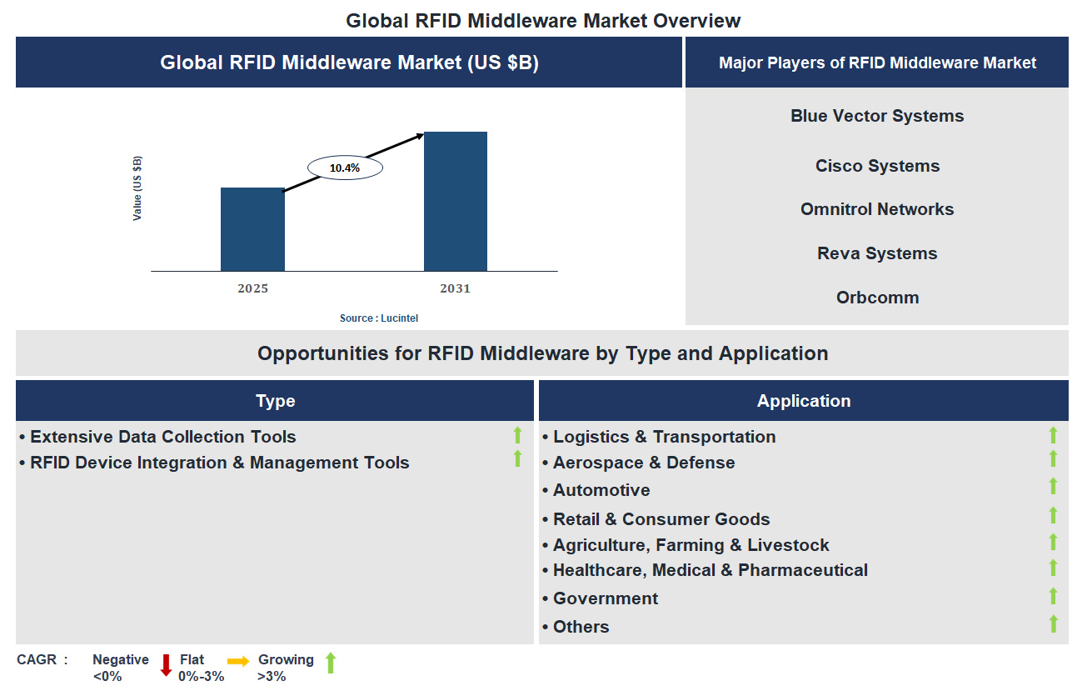The width and height of the screenshot is (1082, 696).
Task: Click the growth arrow for Retail & Consumer Goods
Action: pos(1054,515)
